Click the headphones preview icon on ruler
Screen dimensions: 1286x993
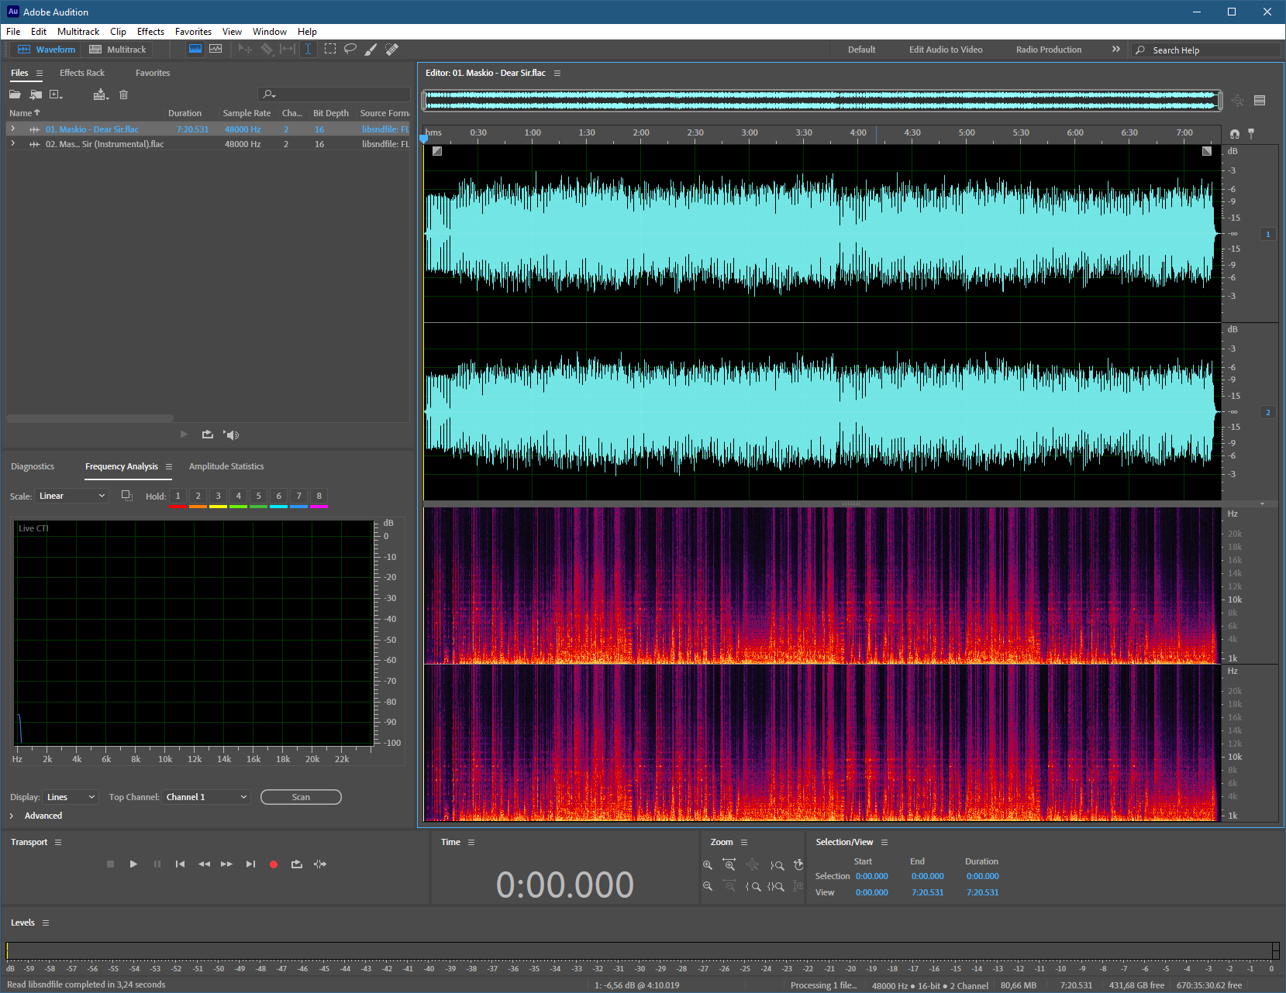1235,133
